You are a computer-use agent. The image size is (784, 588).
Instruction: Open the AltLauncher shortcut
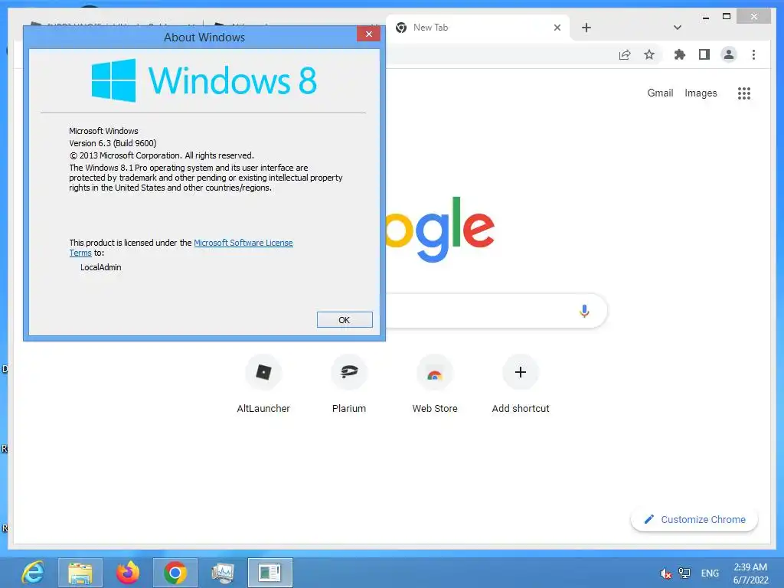[263, 384]
